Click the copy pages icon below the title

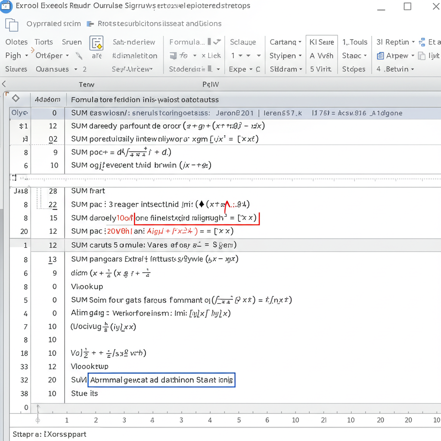[12, 25]
